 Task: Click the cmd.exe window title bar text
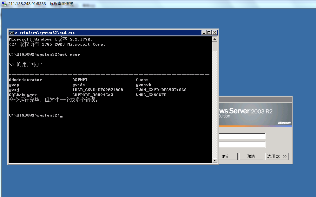(45, 33)
